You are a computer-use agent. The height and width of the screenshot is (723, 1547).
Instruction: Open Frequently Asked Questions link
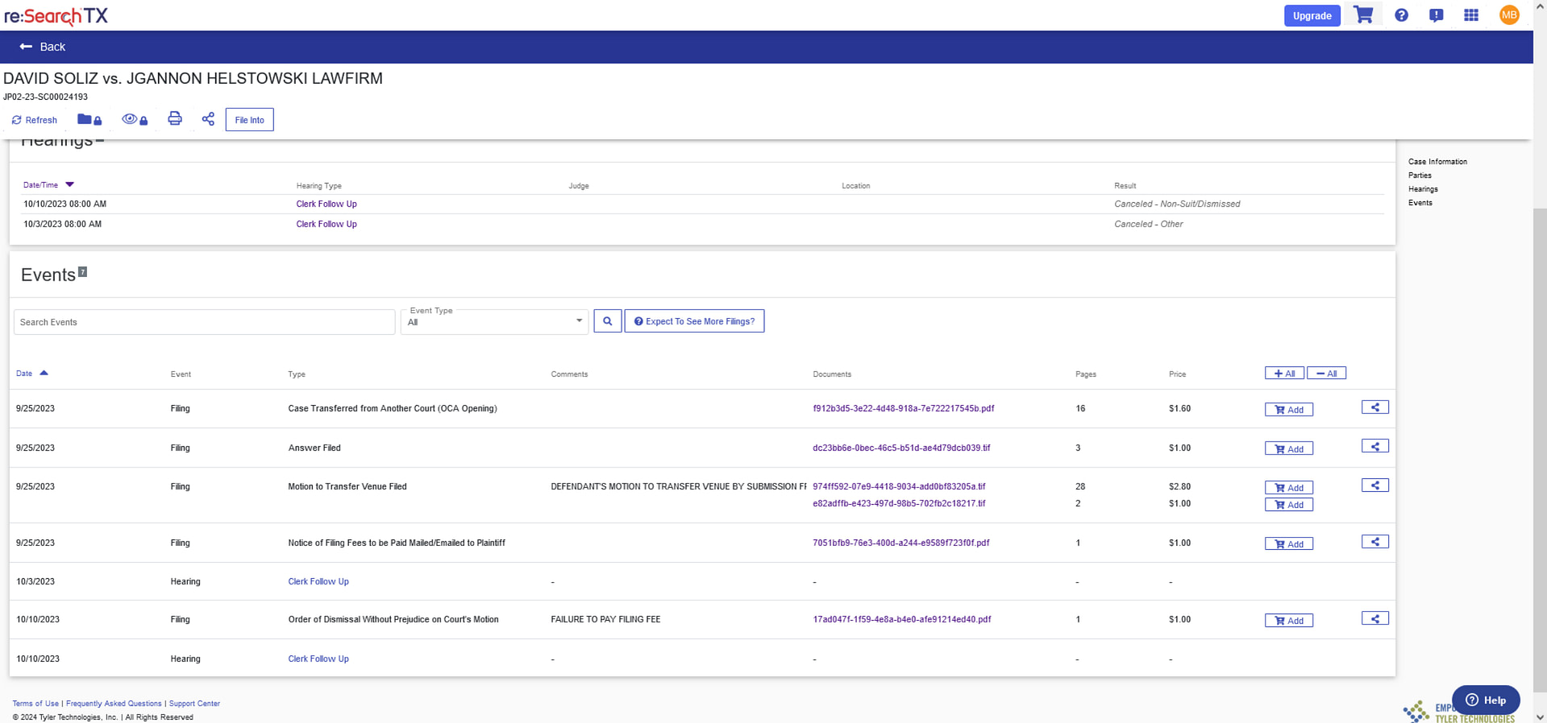pos(114,704)
